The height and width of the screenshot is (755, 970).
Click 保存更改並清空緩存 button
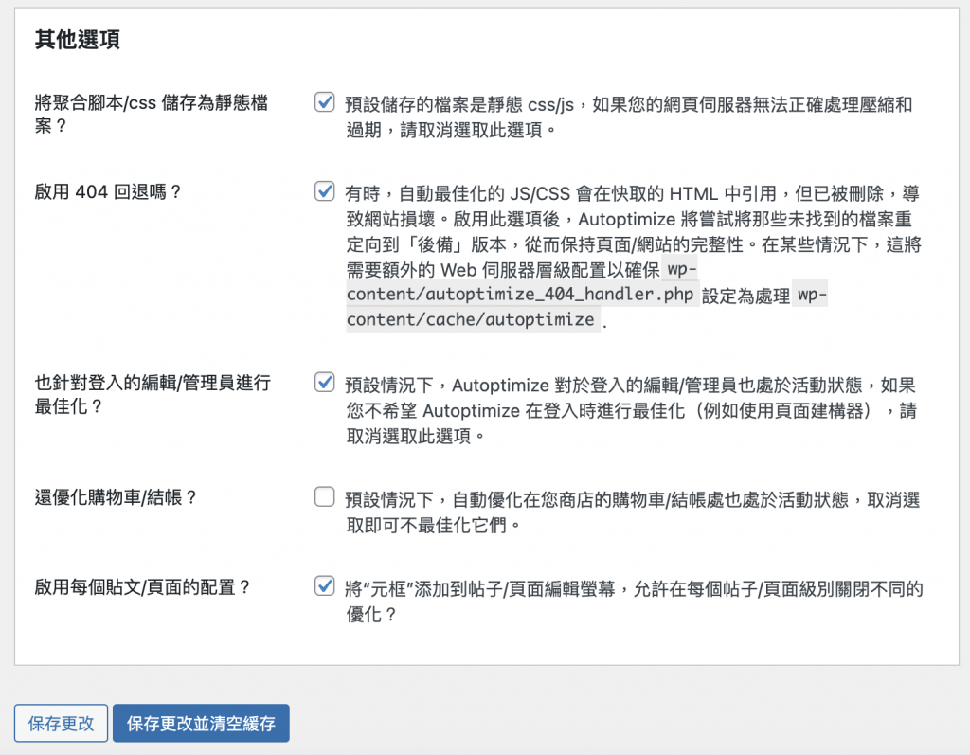click(201, 723)
